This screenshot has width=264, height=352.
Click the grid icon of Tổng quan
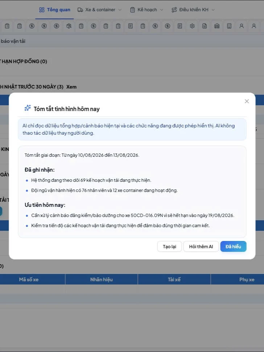[x=42, y=10]
